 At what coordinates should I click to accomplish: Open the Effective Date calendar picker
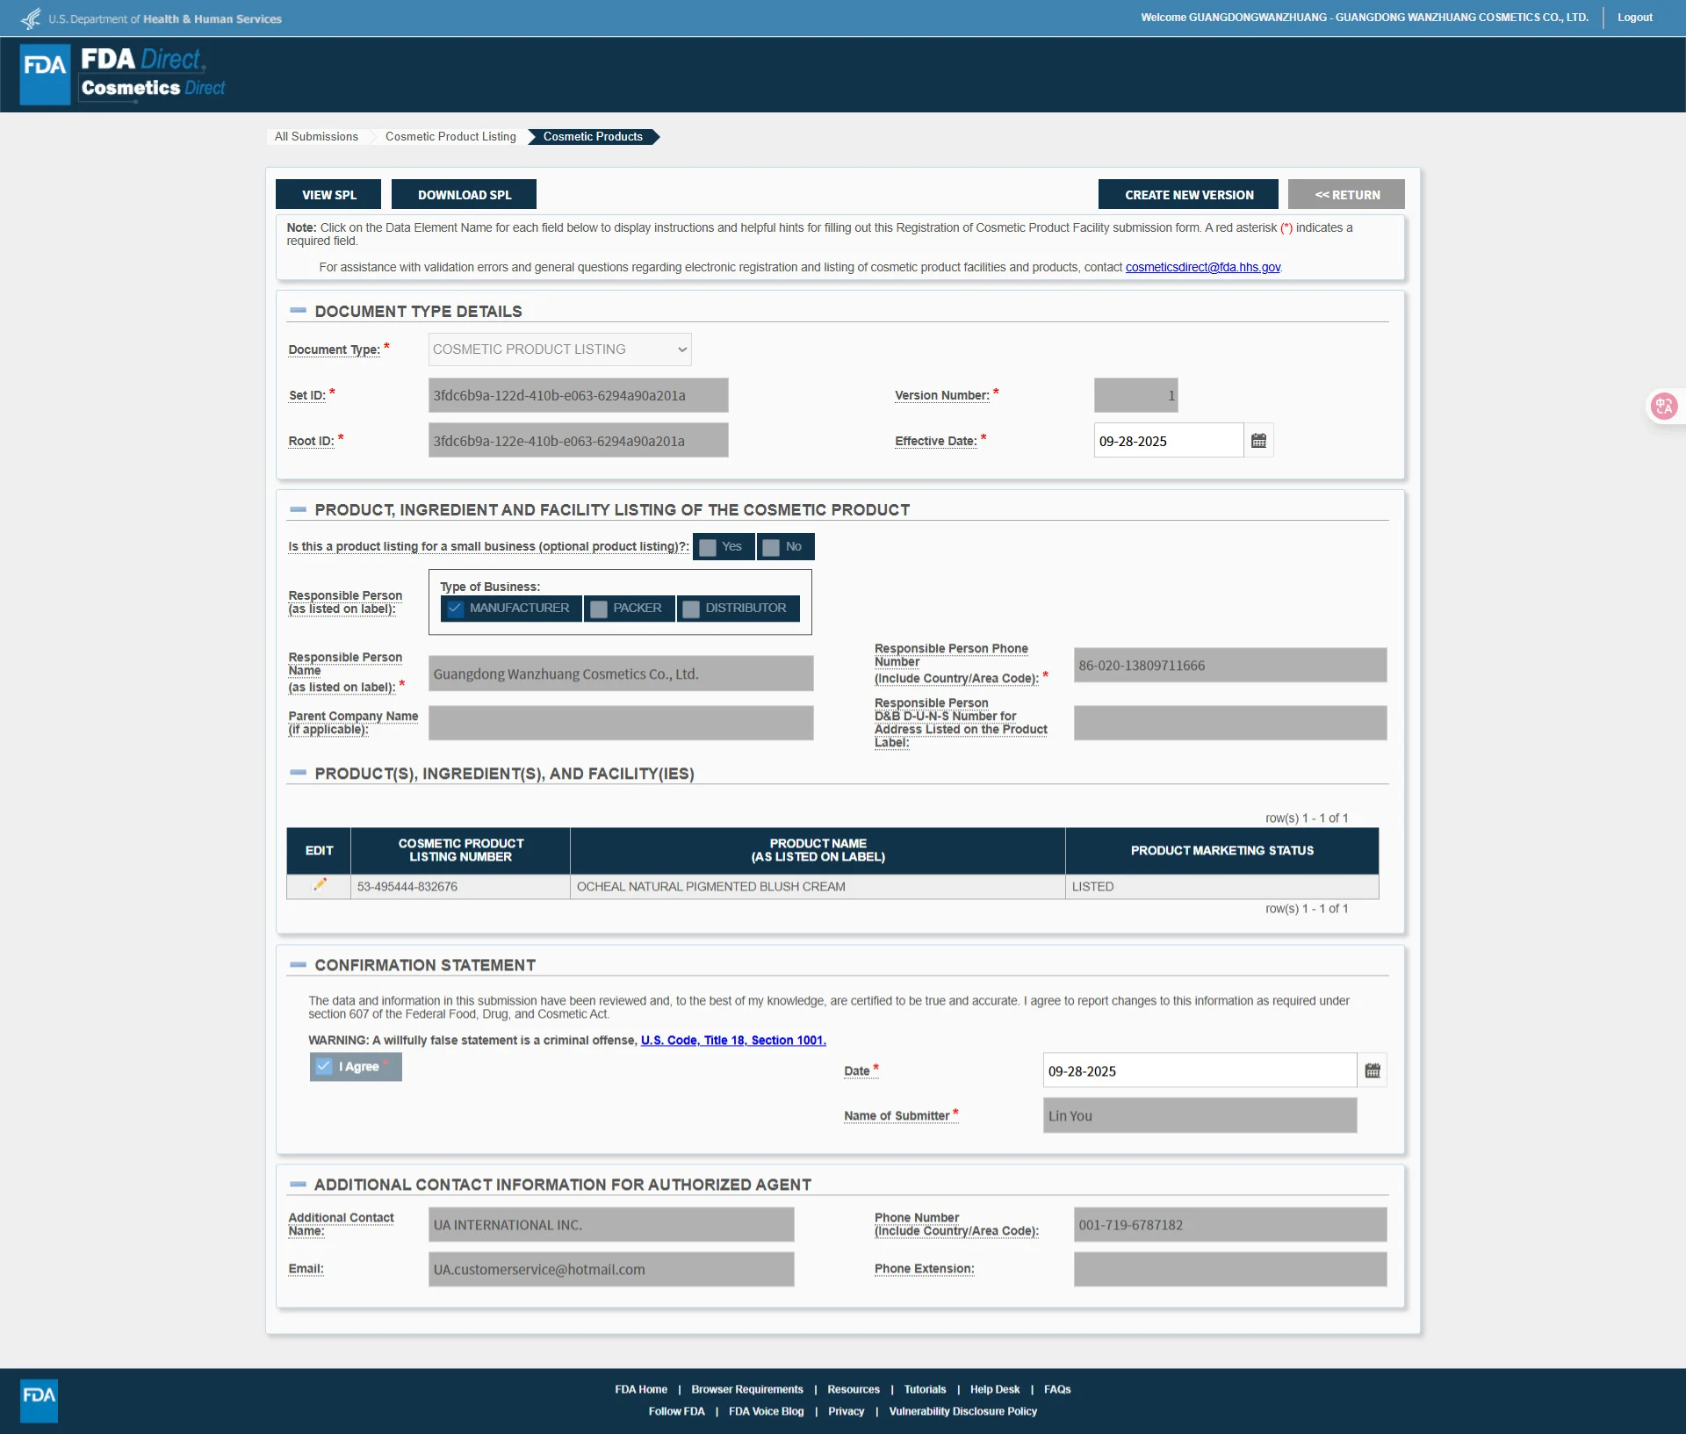1258,441
